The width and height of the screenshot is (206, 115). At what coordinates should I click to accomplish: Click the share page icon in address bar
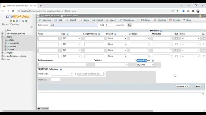coord(173,11)
